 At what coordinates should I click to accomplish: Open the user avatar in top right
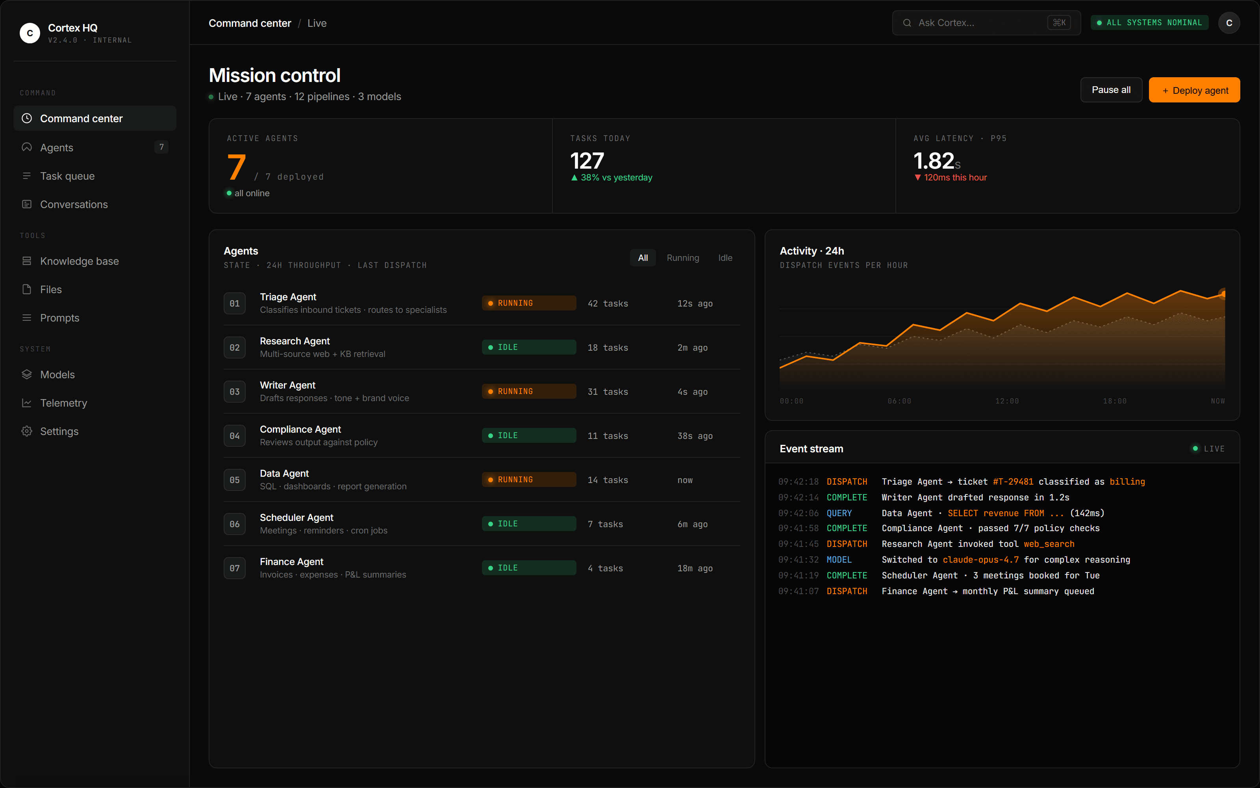[x=1229, y=23]
